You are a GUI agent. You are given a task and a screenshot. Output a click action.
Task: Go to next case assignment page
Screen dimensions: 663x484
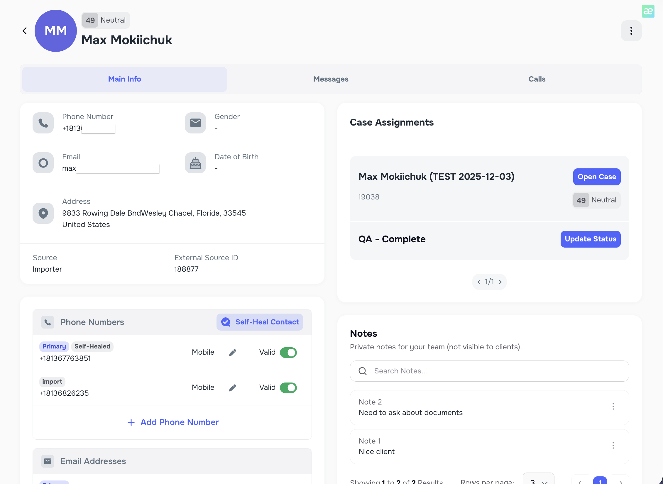click(x=500, y=282)
